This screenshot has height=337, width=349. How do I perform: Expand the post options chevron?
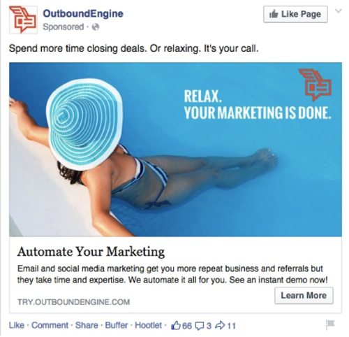pos(339,11)
